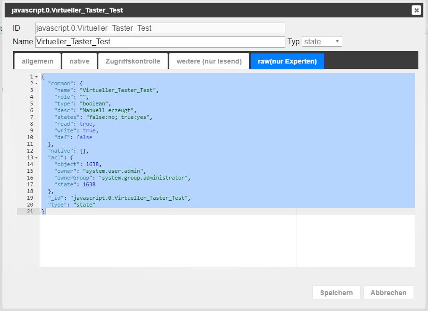
Task: Click line number 21 in the gutter
Action: pyautogui.click(x=30, y=211)
